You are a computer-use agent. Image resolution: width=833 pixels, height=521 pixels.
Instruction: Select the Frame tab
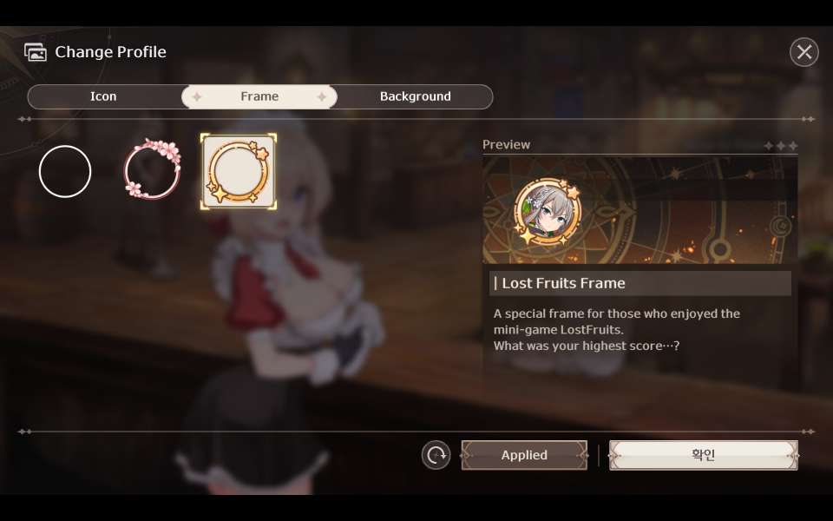pyautogui.click(x=259, y=96)
